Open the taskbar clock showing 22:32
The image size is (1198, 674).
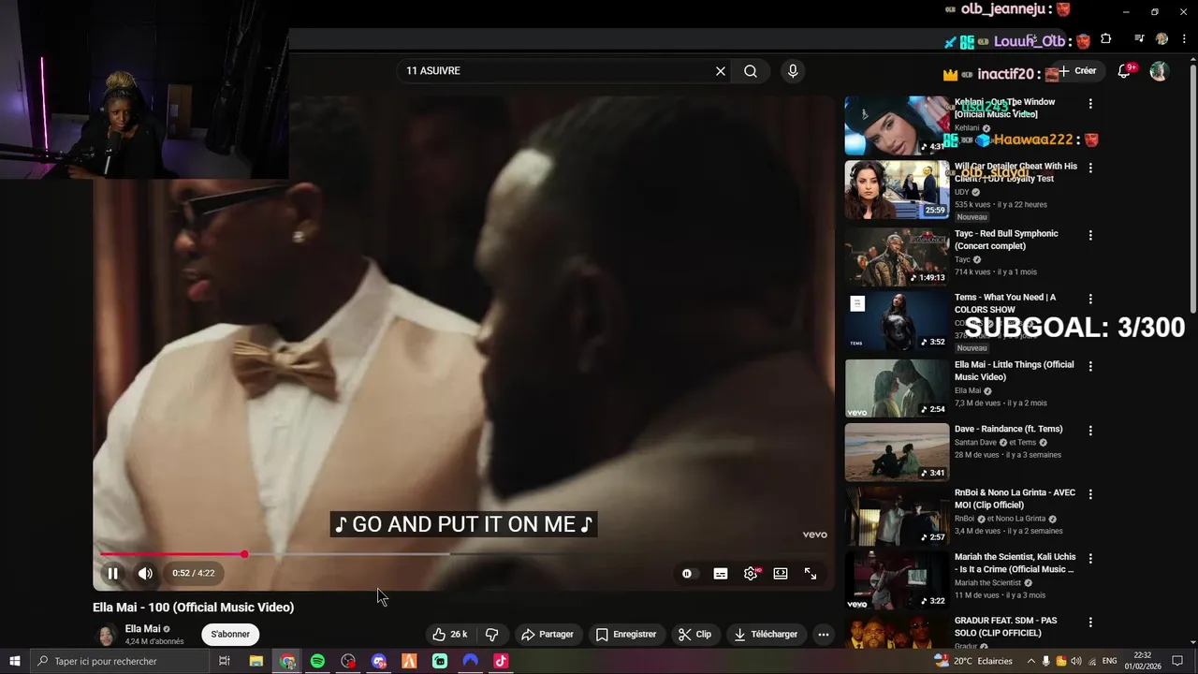coord(1143,661)
